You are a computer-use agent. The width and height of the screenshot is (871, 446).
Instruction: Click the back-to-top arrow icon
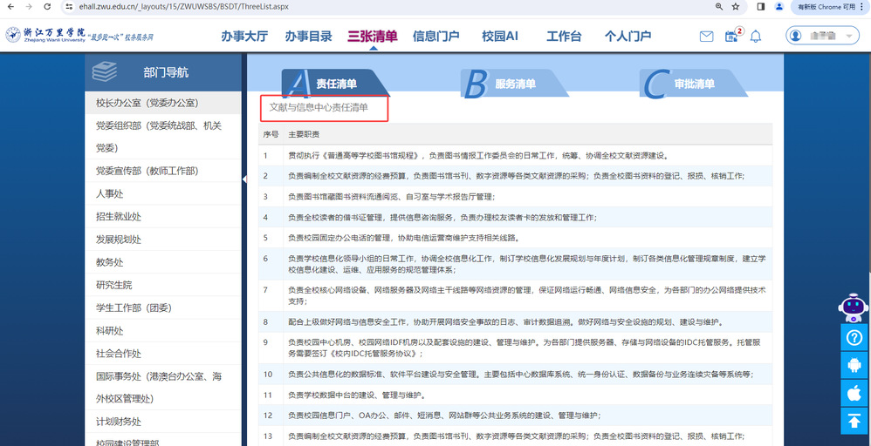pos(854,421)
